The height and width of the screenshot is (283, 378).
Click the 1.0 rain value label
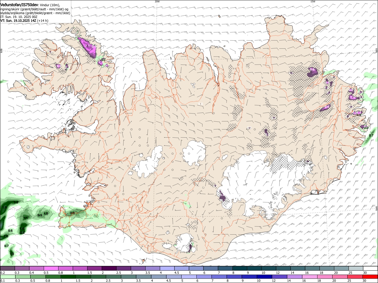(x=46, y=213)
